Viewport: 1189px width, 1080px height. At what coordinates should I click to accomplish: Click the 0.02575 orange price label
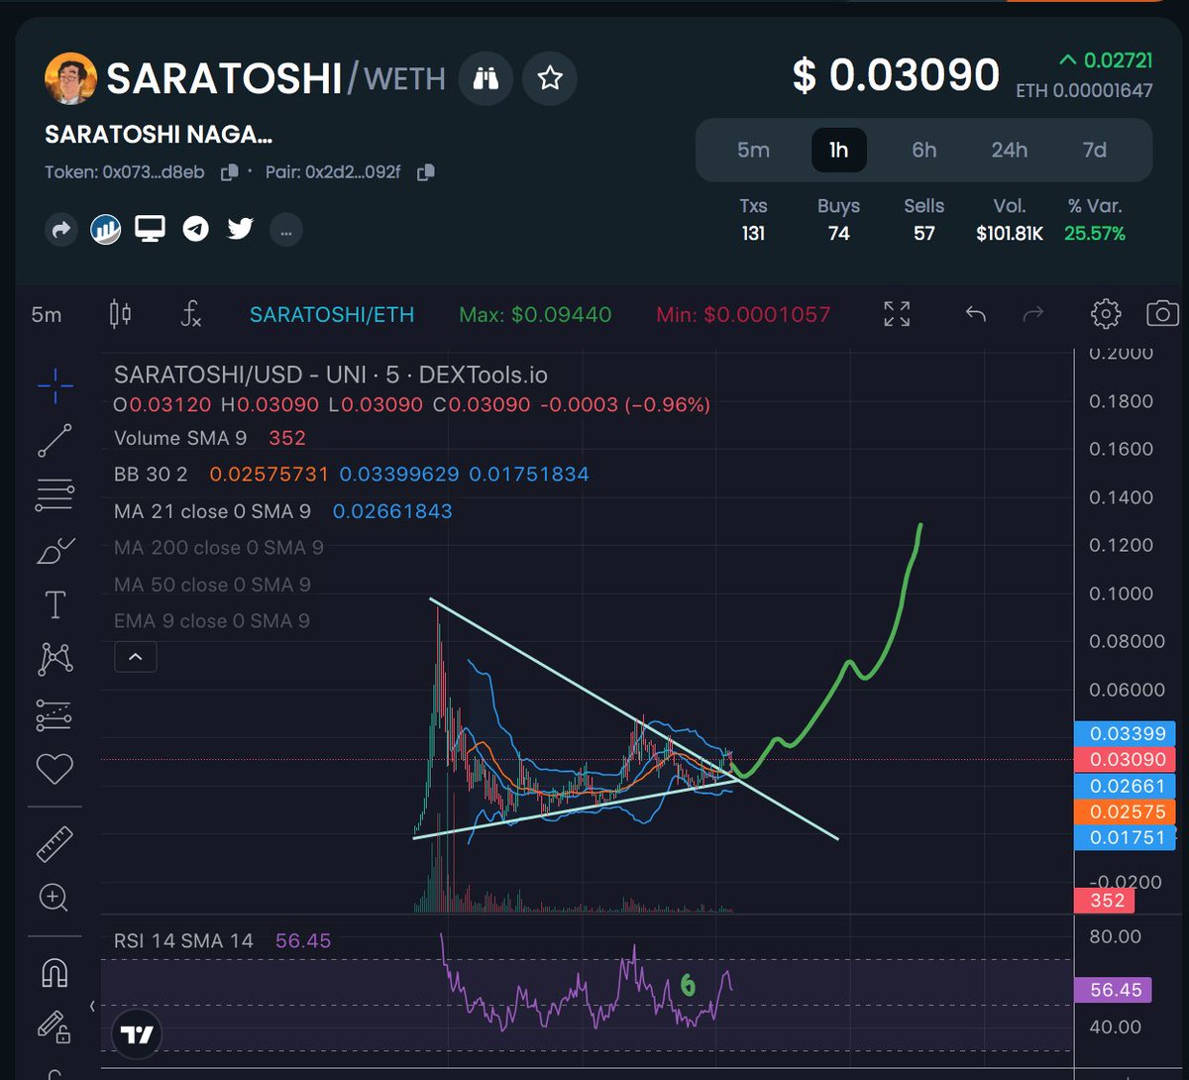(1124, 811)
